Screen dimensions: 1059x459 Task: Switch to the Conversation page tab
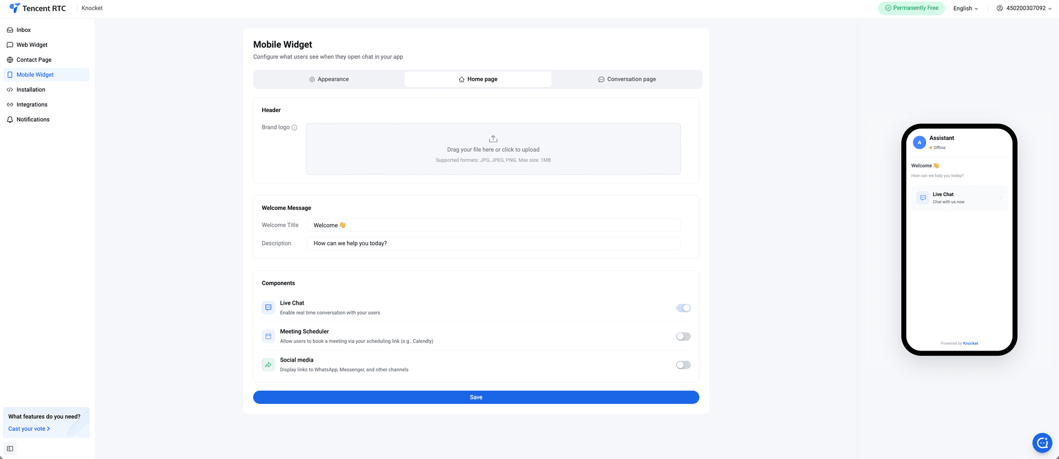pyautogui.click(x=627, y=79)
